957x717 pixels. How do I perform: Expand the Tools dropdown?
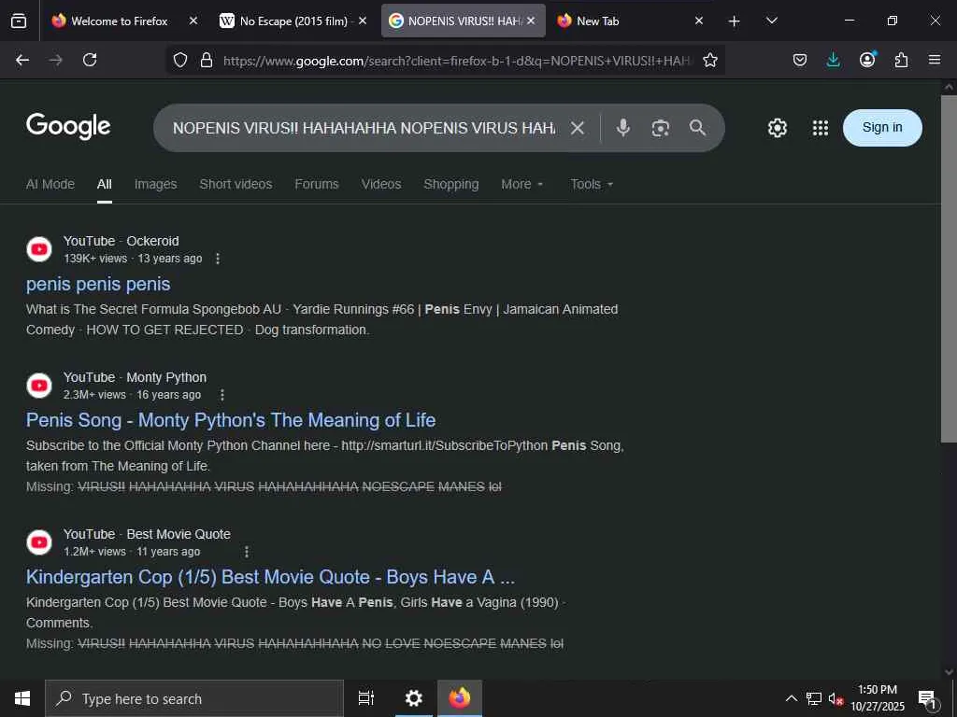(592, 184)
